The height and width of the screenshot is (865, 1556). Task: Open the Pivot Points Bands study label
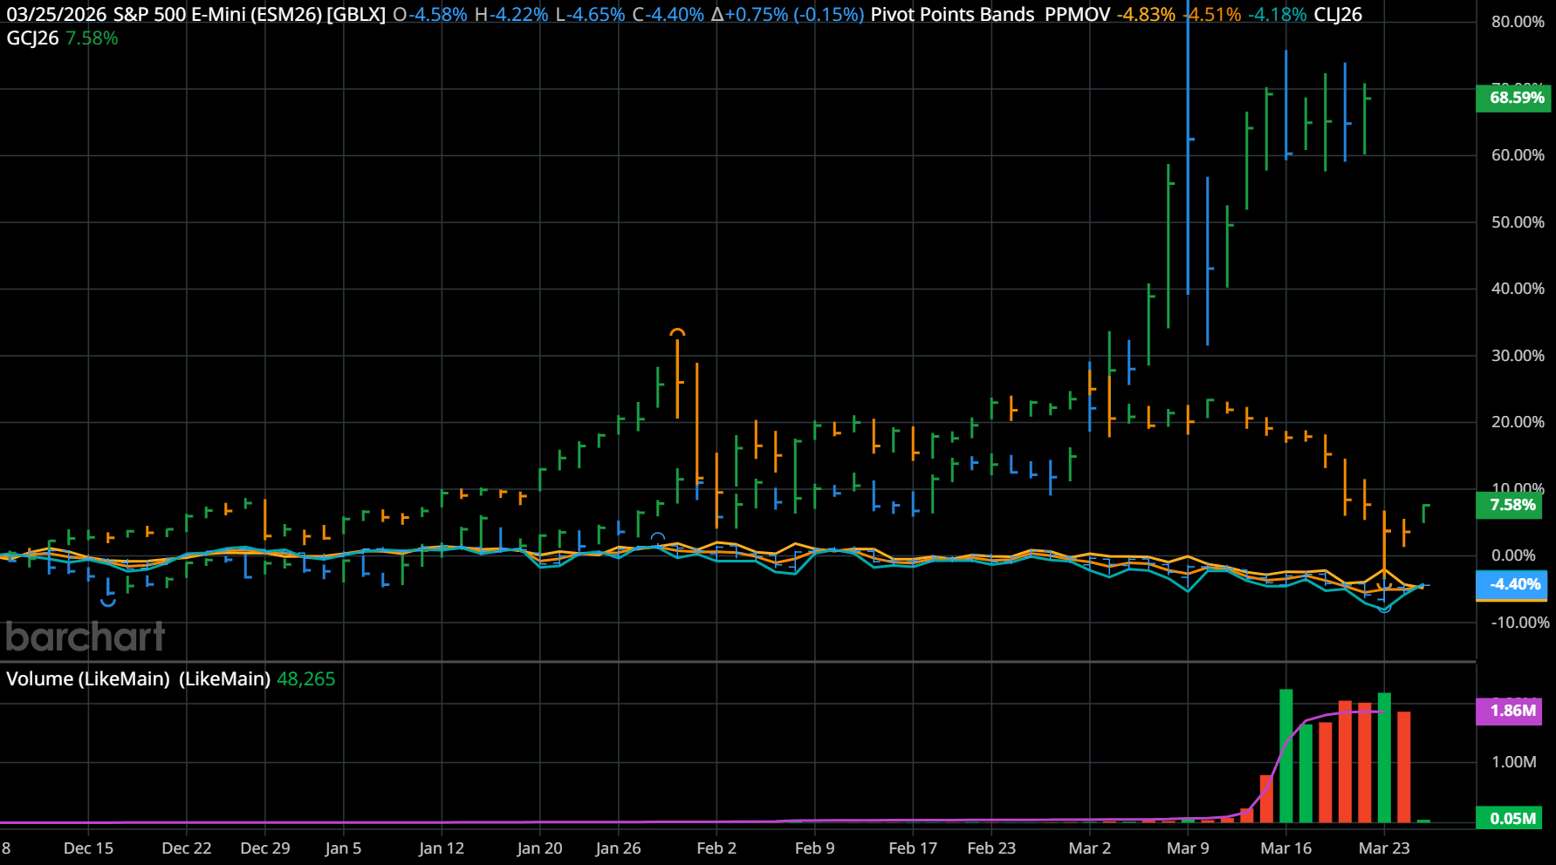click(953, 15)
